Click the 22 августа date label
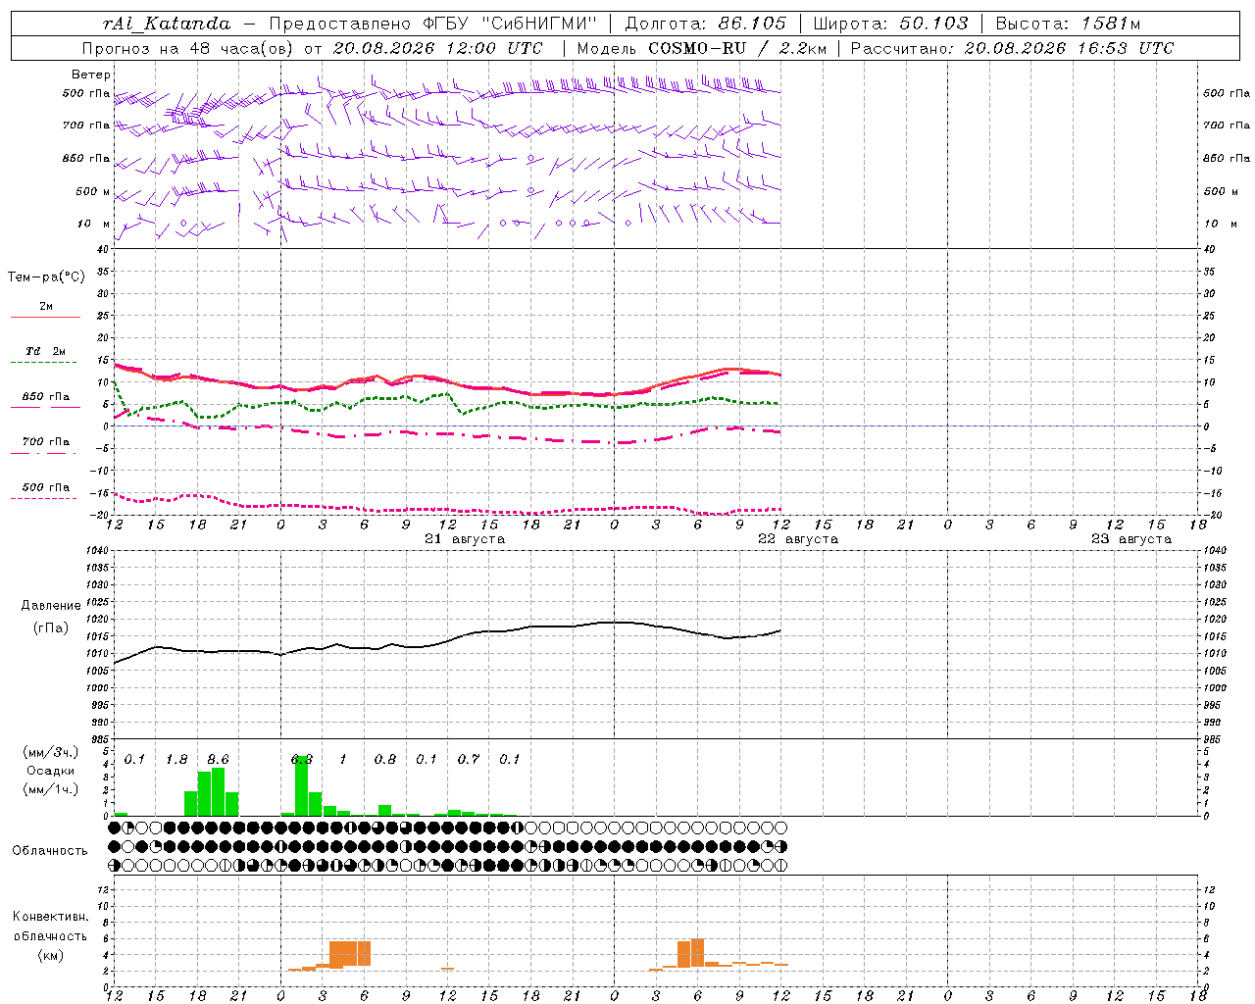 pos(798,539)
